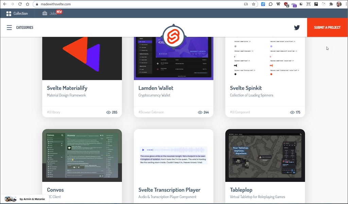Click the authors' photo beside 'by Armin & Melanie'
The width and height of the screenshot is (348, 204).
click(11, 199)
